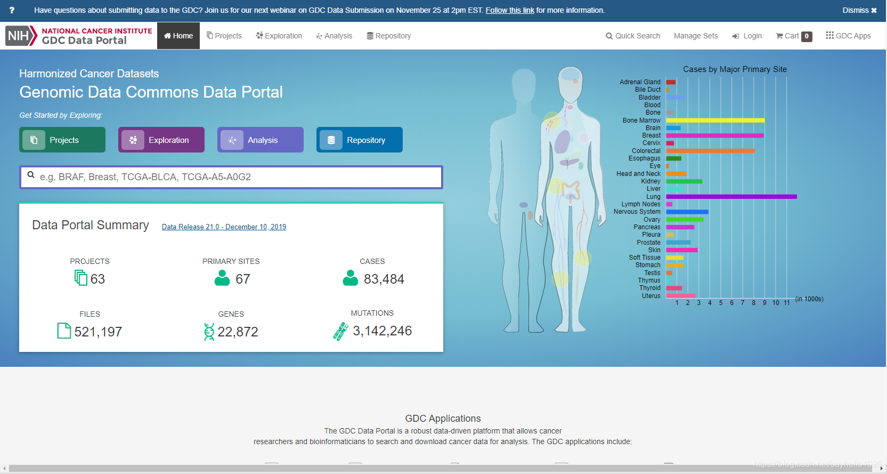
Task: Click the mutations icon
Action: (x=340, y=331)
